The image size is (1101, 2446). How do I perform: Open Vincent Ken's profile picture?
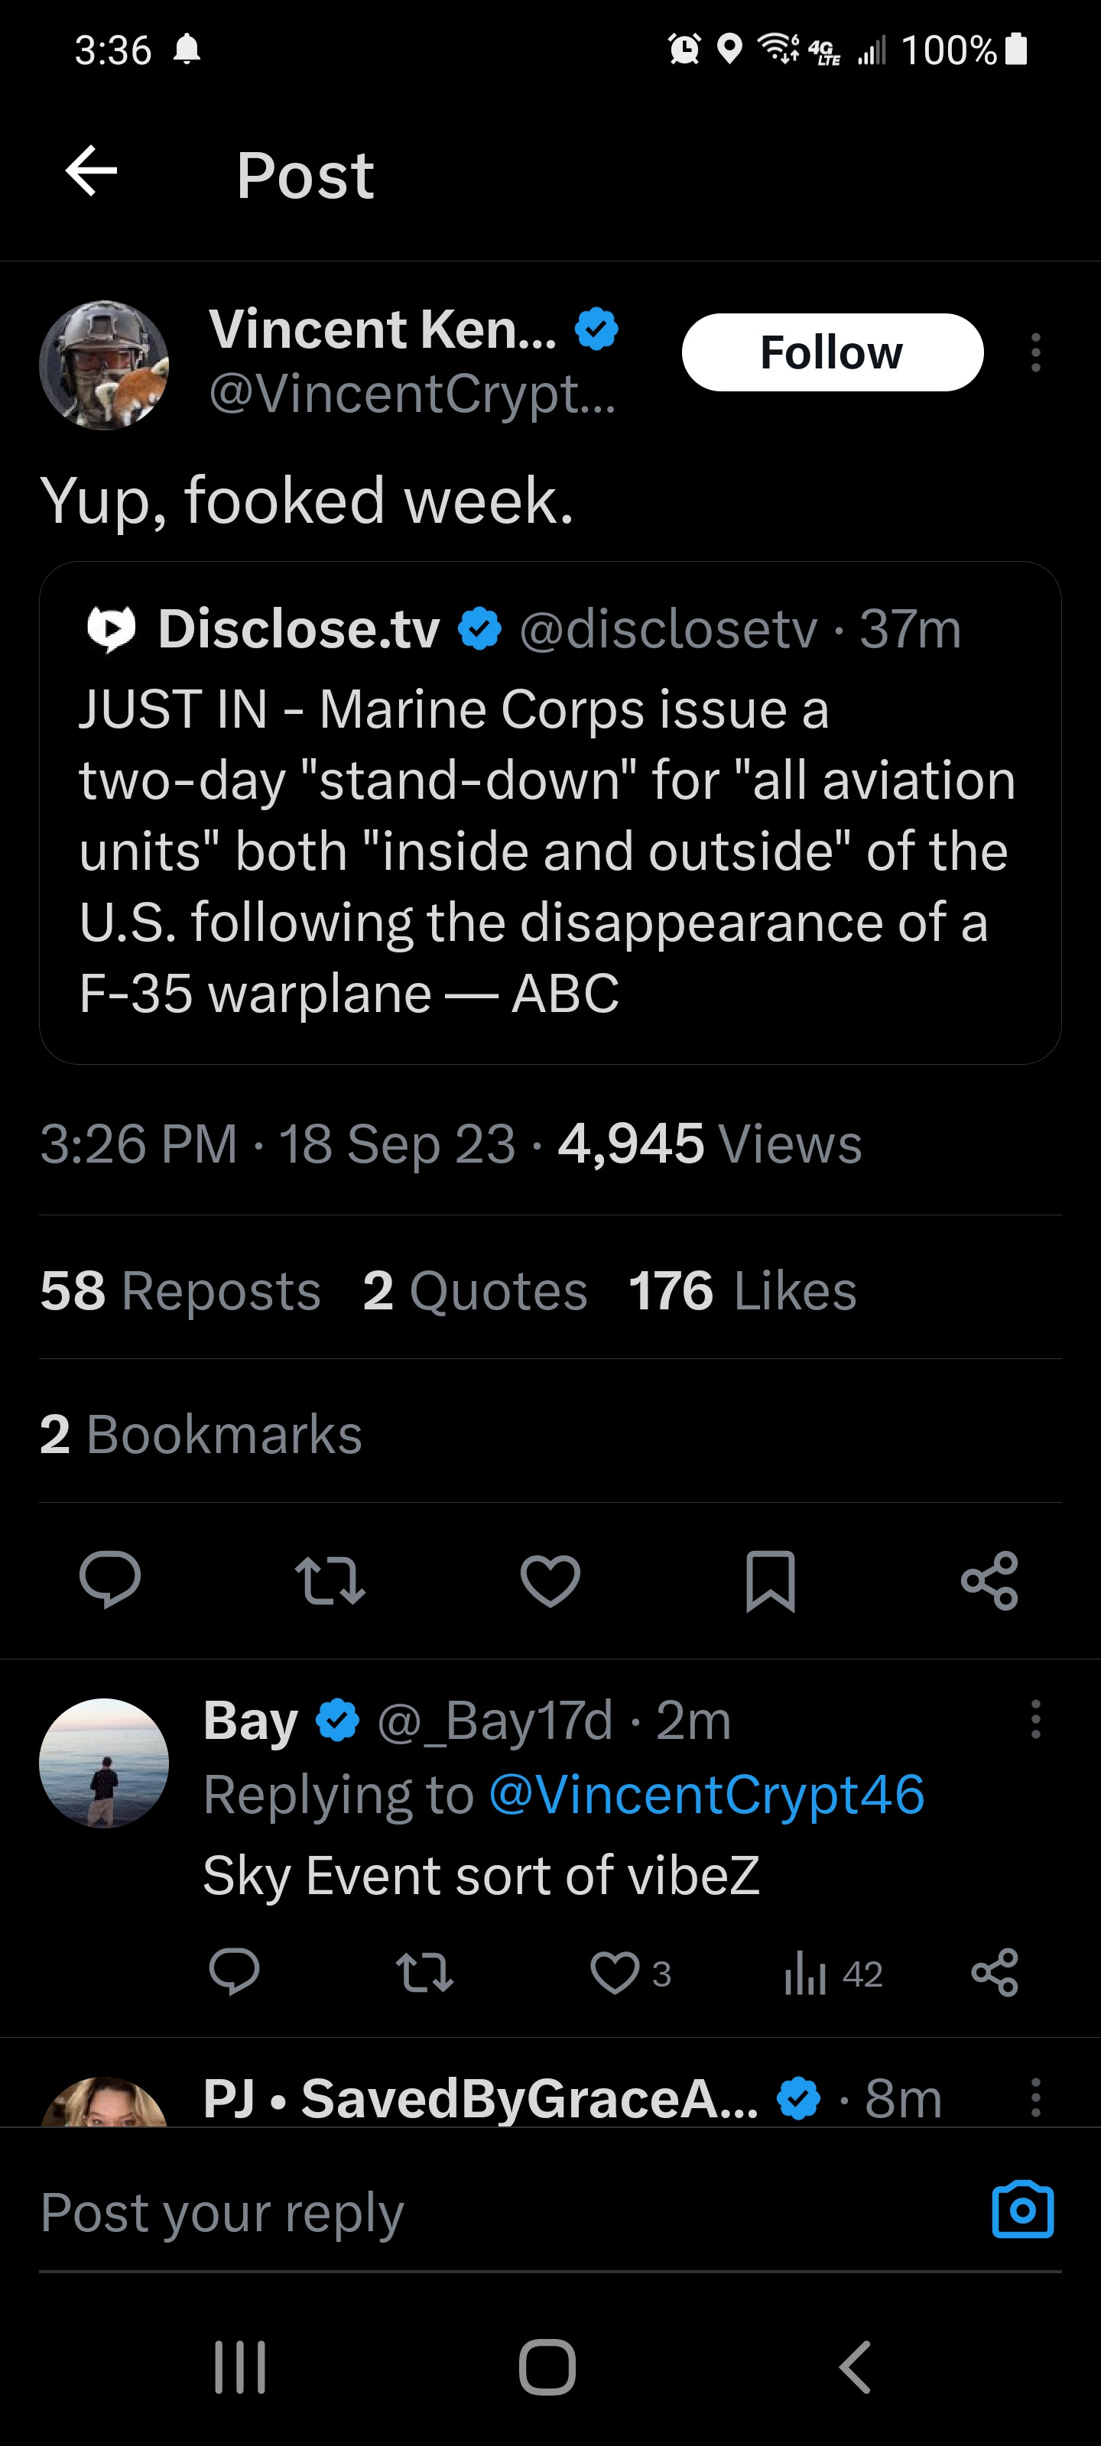105,365
